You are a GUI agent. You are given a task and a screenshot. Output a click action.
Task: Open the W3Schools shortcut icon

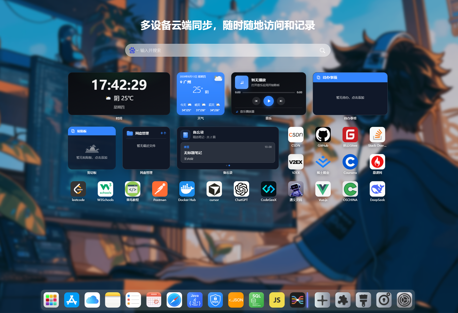tap(105, 189)
